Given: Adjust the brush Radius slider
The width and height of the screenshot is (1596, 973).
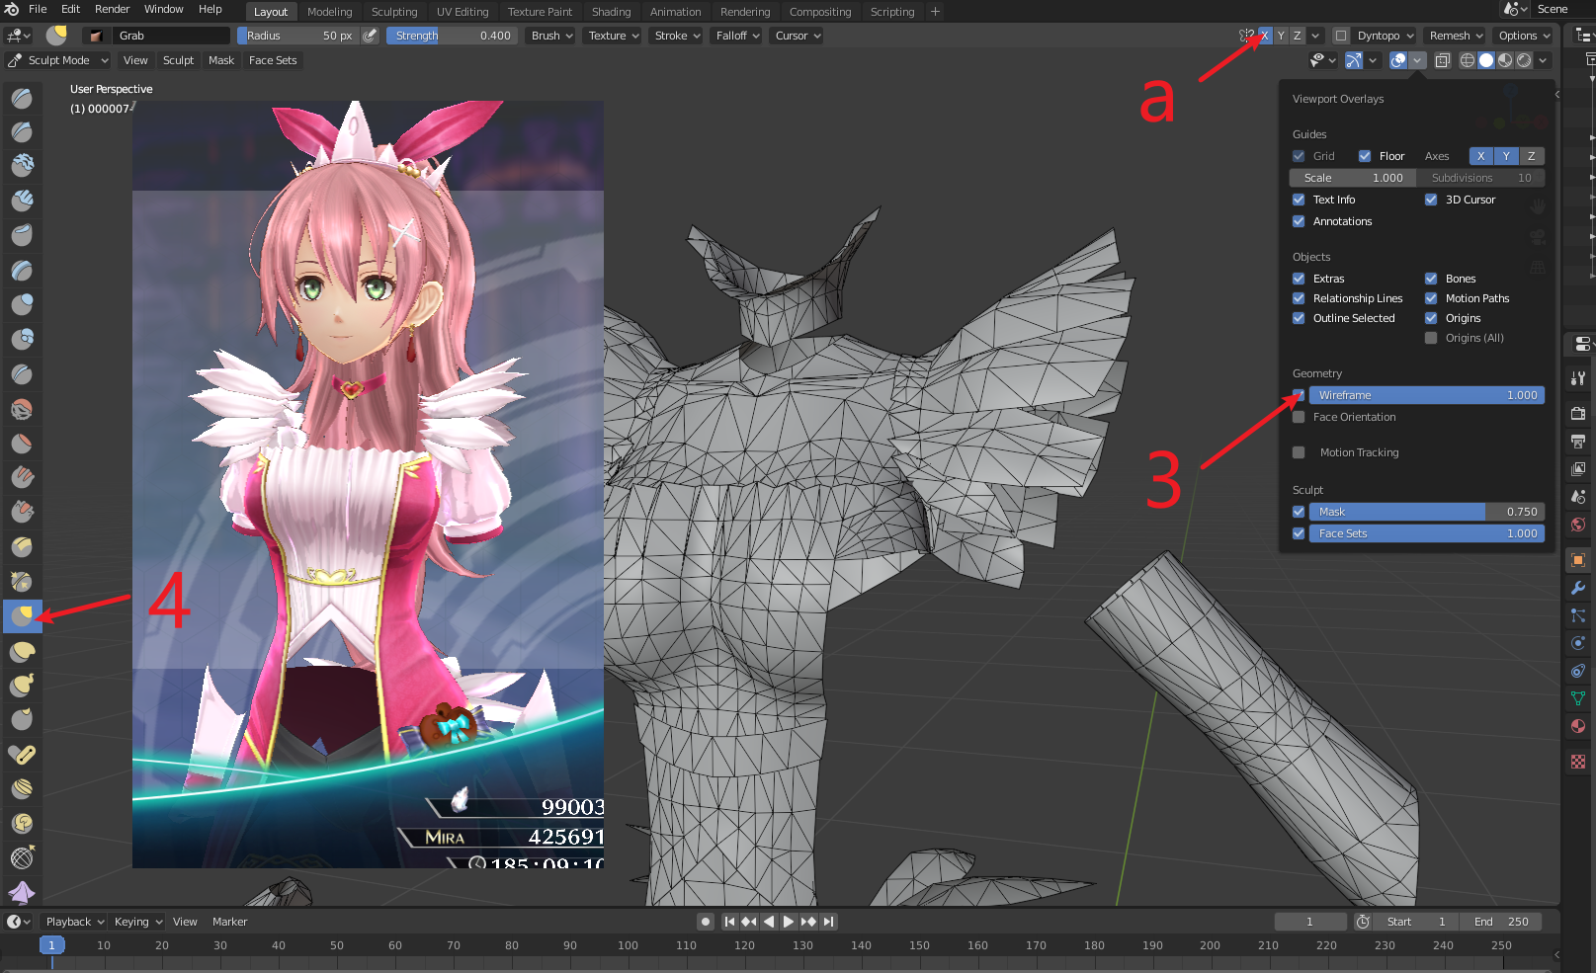Looking at the screenshot, I should click(x=297, y=36).
